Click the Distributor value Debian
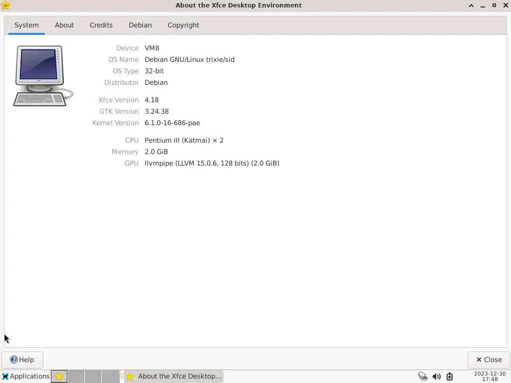Image resolution: width=511 pixels, height=383 pixels. (156, 82)
